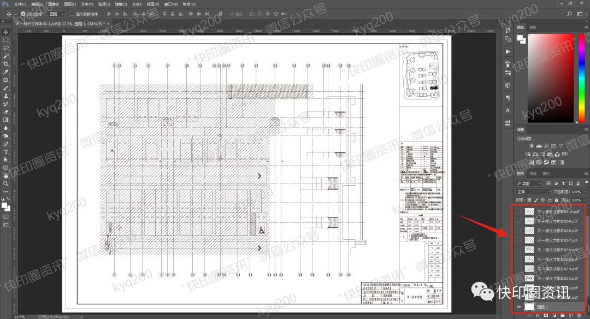
Task: Close the 不一样尺寸样本02-1.pdf document tab
Action: (x=108, y=23)
